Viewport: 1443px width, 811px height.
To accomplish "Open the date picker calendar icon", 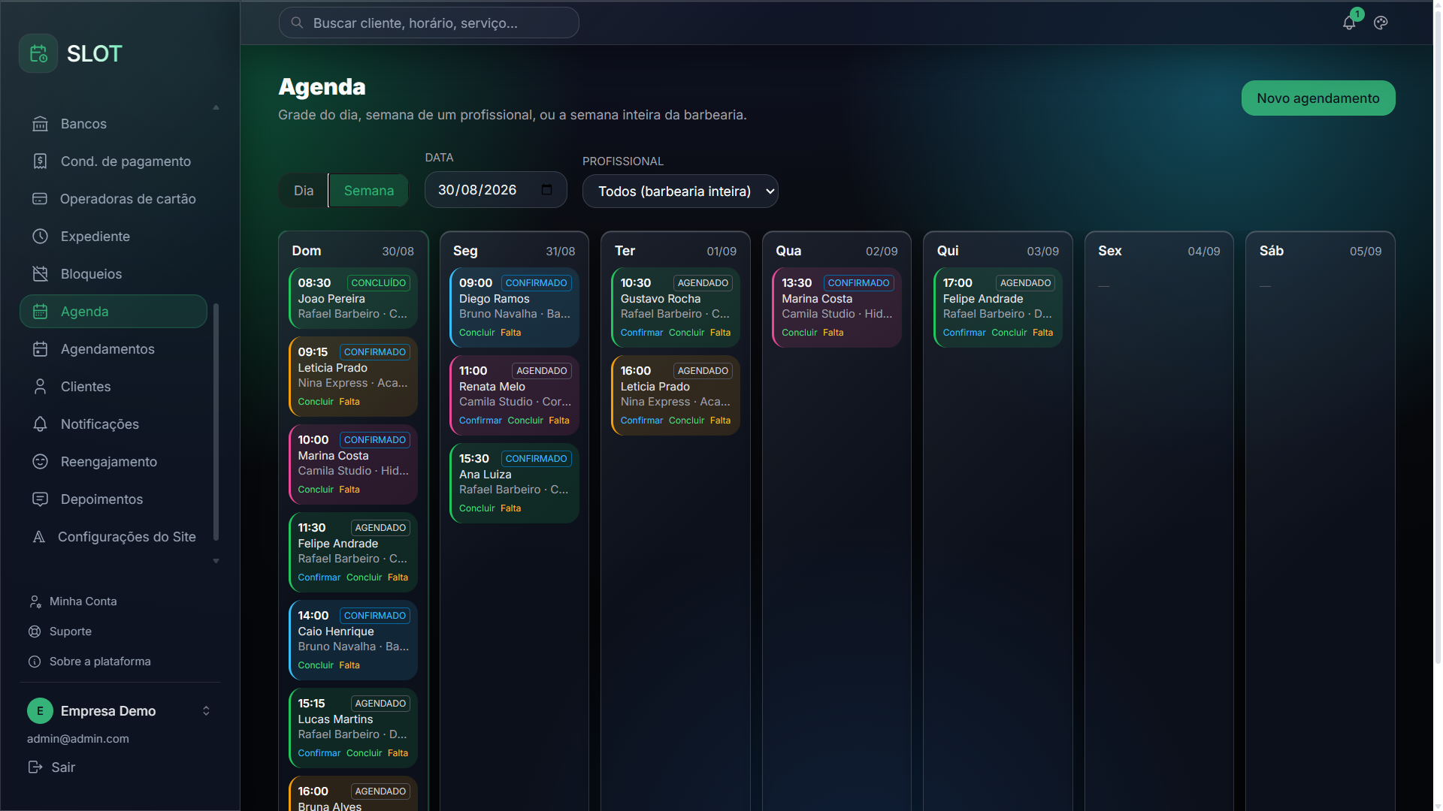I will click(x=546, y=190).
